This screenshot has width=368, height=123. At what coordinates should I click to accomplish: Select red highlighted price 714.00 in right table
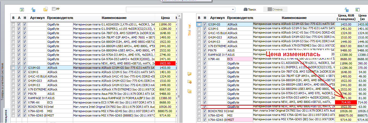[346, 102]
